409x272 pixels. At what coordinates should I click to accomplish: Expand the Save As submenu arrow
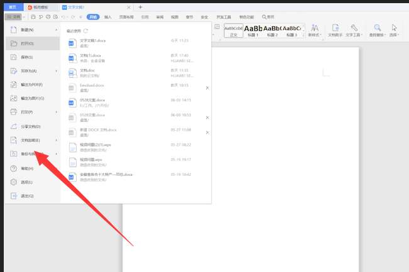tap(57, 71)
